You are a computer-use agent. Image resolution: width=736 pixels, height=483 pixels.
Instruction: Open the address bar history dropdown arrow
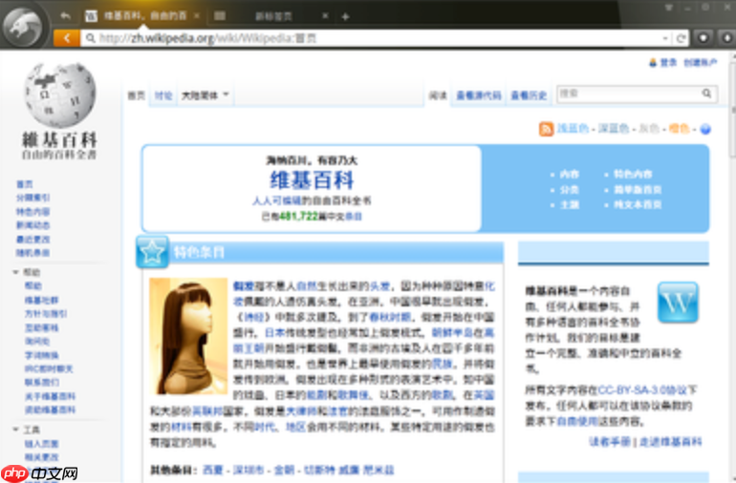(665, 38)
